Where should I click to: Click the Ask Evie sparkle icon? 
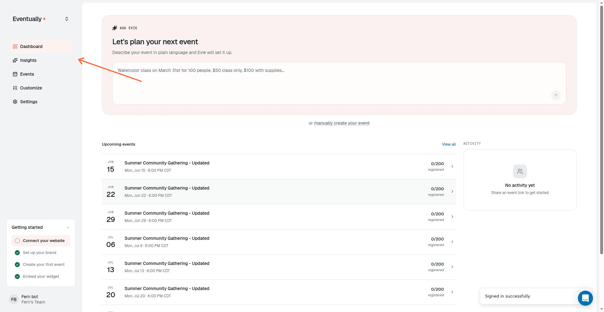pos(115,28)
